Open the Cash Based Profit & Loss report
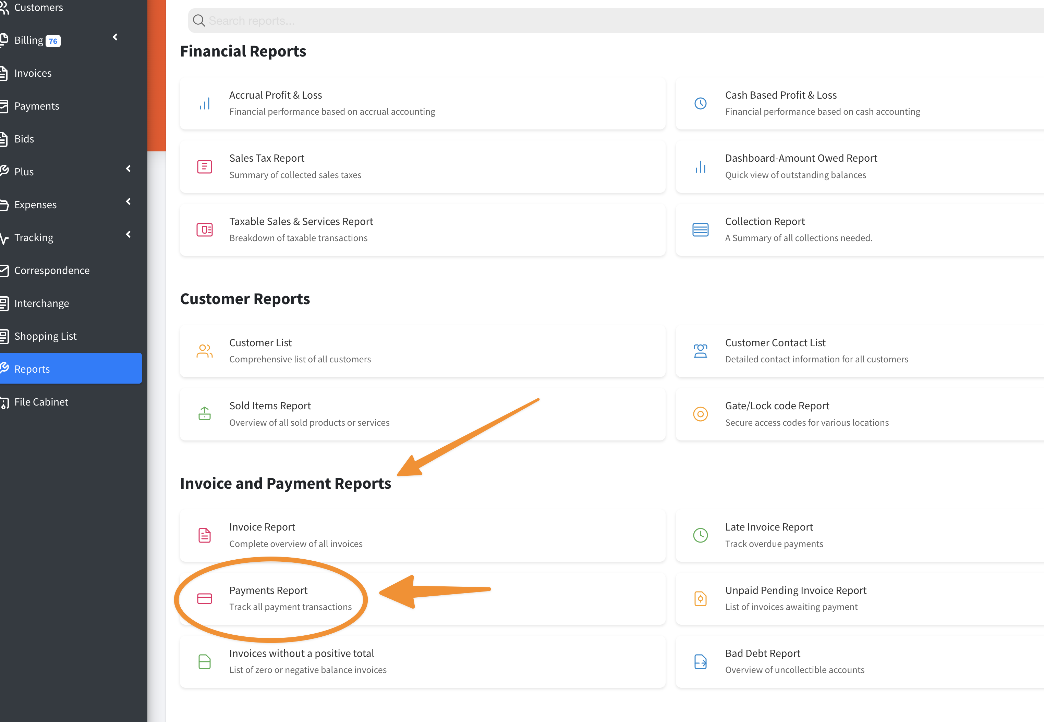The height and width of the screenshot is (722, 1044). pyautogui.click(x=780, y=96)
